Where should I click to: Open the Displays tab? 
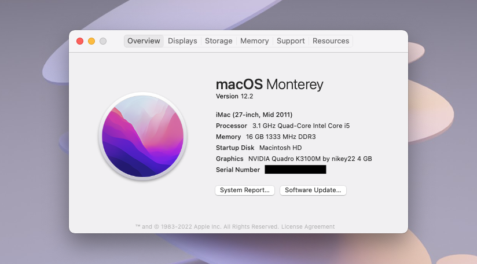[182, 41]
